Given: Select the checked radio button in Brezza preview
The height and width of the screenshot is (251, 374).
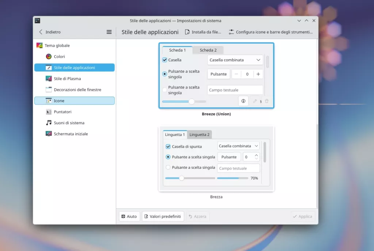Looking at the screenshot, I should pos(168,157).
